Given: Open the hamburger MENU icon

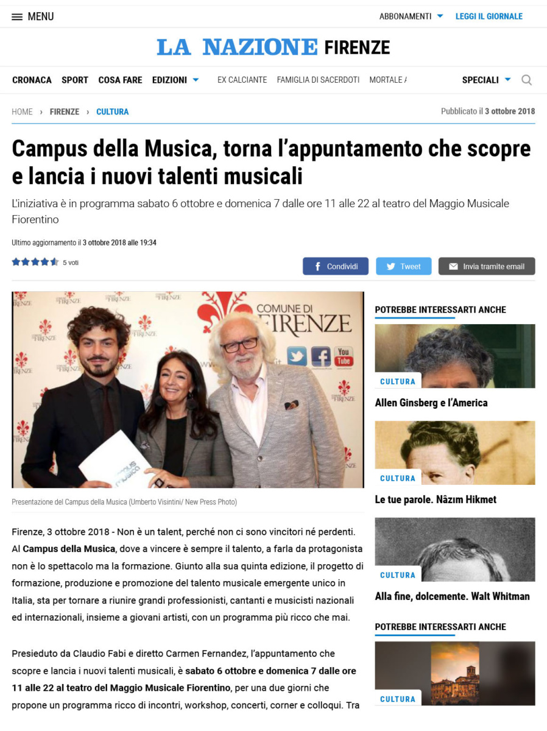Looking at the screenshot, I should (17, 16).
